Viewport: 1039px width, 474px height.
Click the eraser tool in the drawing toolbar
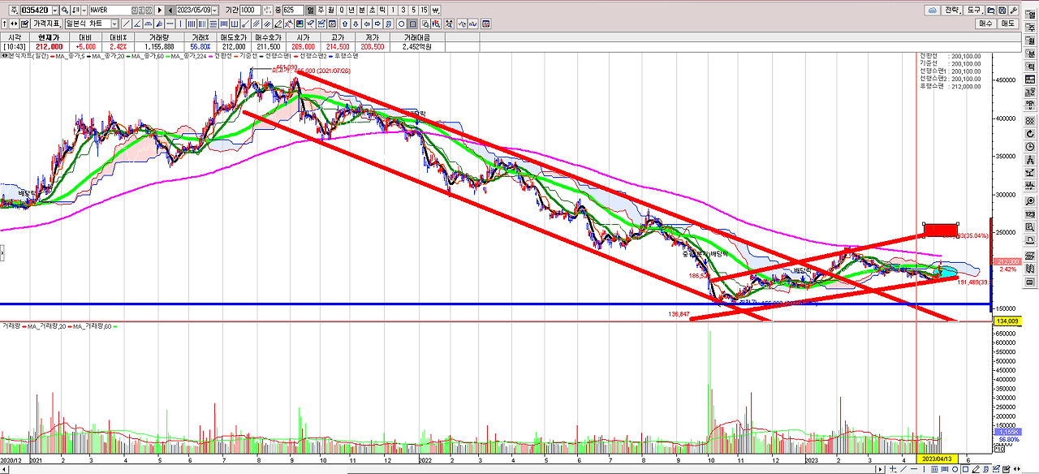tap(278, 24)
